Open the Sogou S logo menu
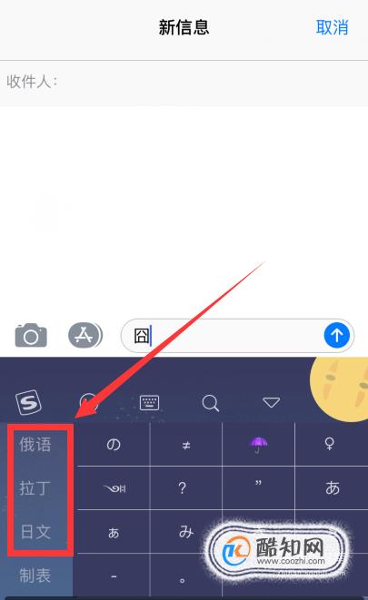Viewport: 368px width, 600px height. (28, 402)
